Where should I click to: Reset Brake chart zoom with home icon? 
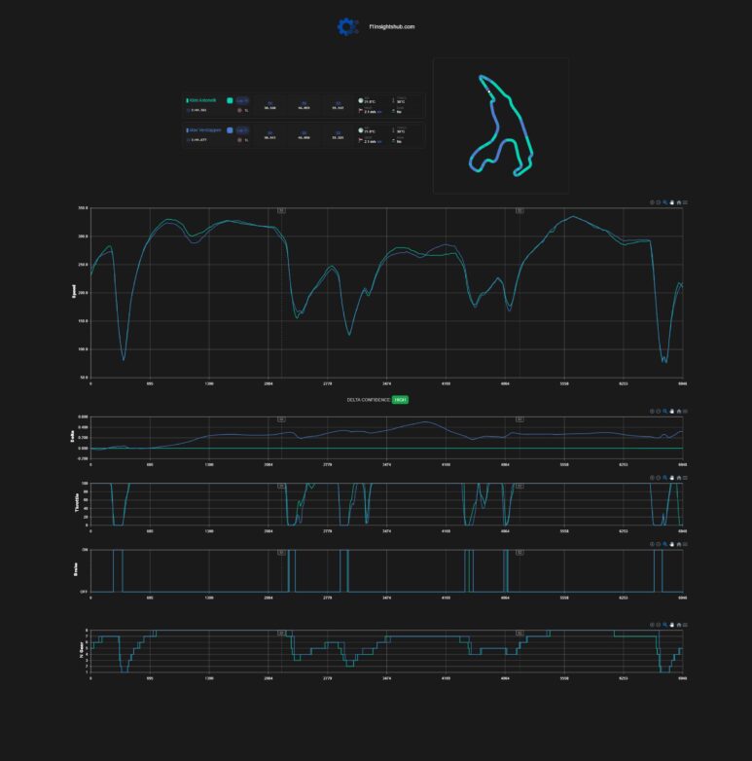[679, 544]
